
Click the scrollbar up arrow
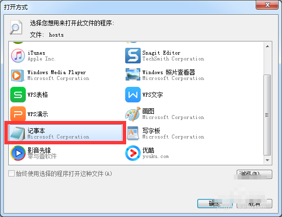pyautogui.click(x=267, y=46)
